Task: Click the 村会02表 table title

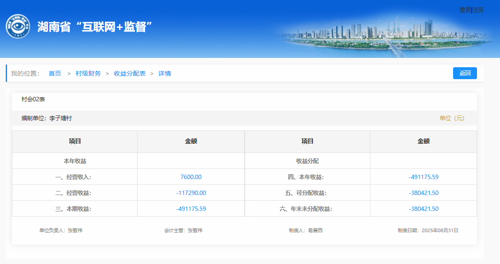Action: pos(33,99)
